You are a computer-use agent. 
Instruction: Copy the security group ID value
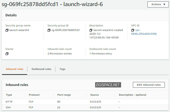(49, 30)
